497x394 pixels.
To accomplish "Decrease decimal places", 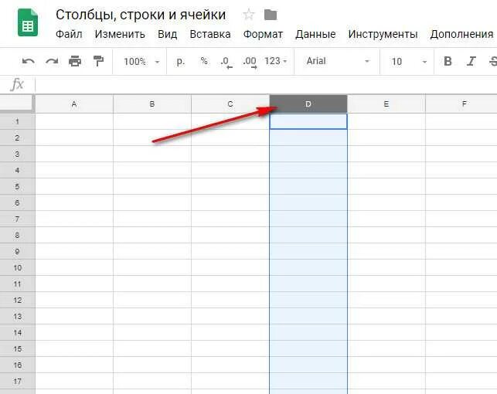I will (226, 62).
